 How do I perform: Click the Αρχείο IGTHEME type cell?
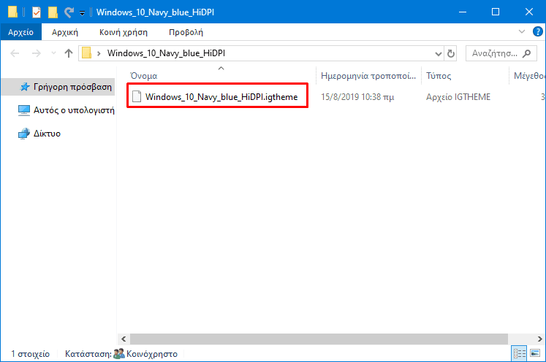[x=458, y=96]
